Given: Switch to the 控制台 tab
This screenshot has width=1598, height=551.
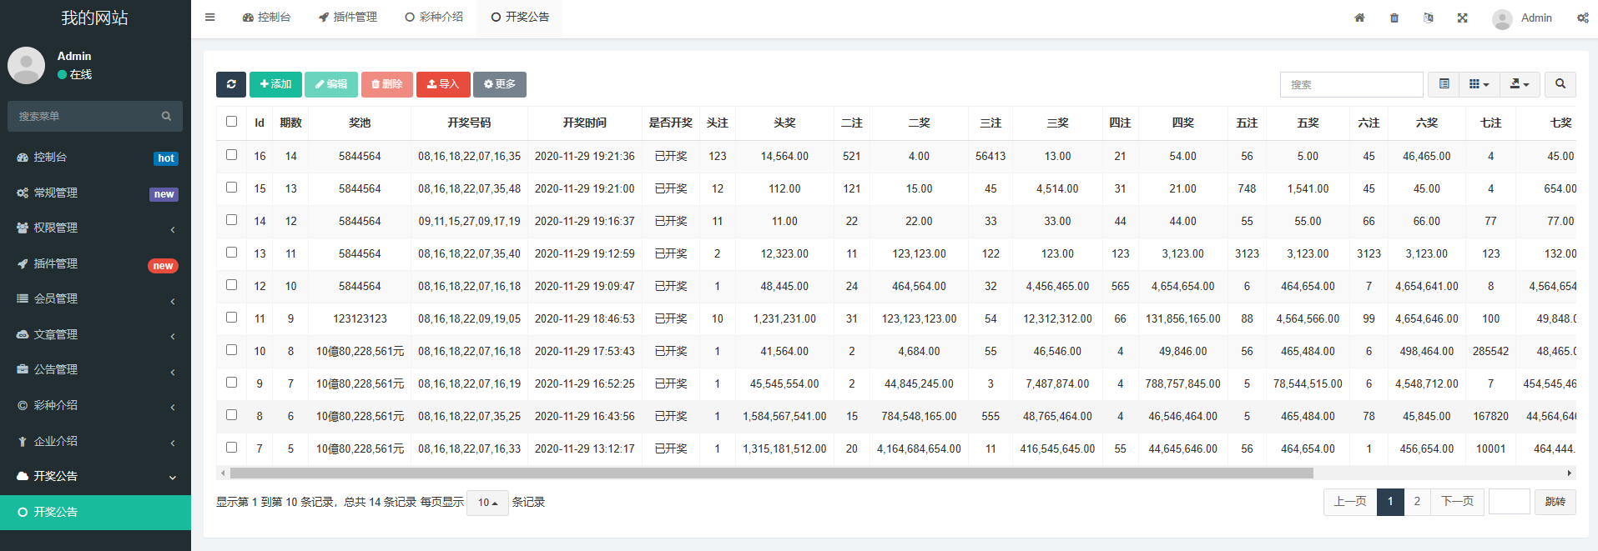Looking at the screenshot, I should click(266, 17).
